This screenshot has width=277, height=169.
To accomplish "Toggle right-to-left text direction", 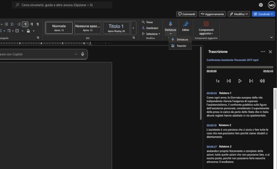I will click(31, 24).
